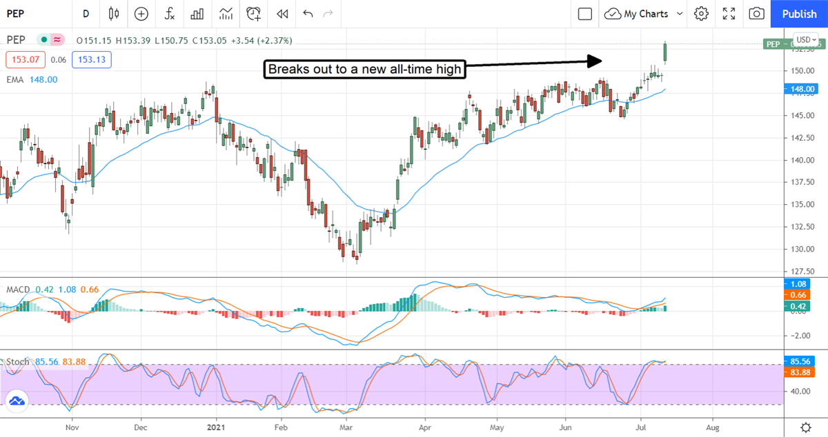
Task: Open the candlestick chart style selector
Action: click(x=114, y=14)
